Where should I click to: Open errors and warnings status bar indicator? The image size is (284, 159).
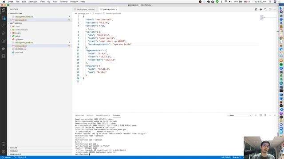click(x=22, y=157)
